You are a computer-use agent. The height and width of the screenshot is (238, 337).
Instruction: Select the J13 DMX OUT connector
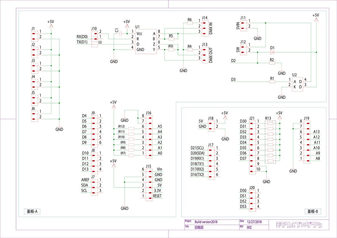205,54
